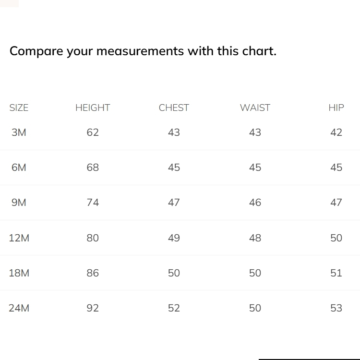Click the height value 80 for 12M
360x360 pixels.
[93, 238]
